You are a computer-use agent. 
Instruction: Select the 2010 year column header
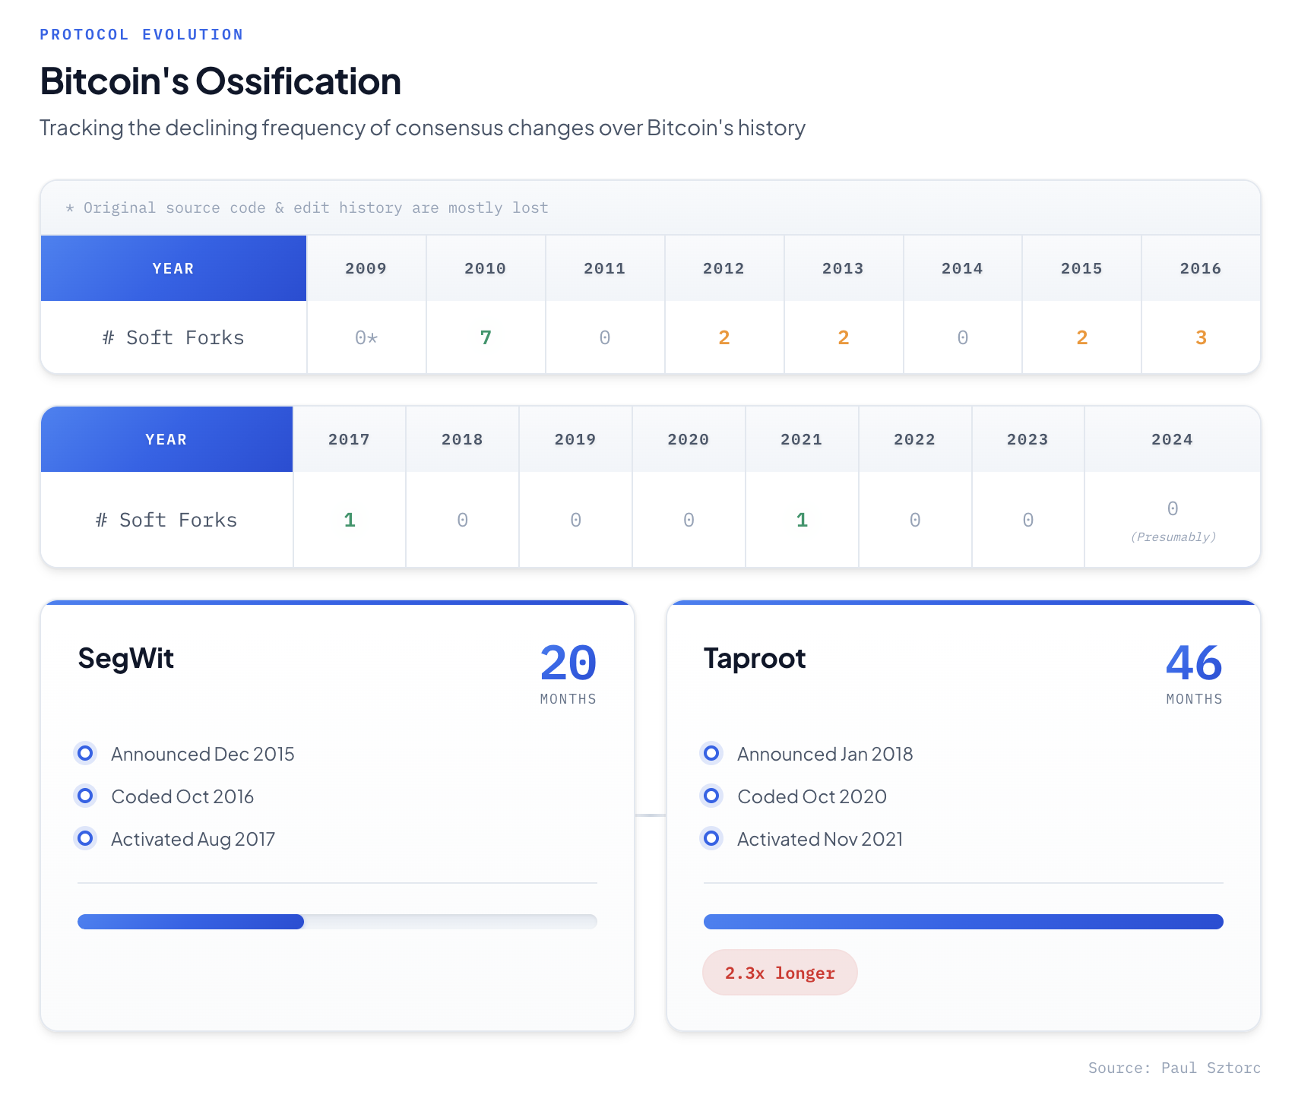pyautogui.click(x=485, y=268)
